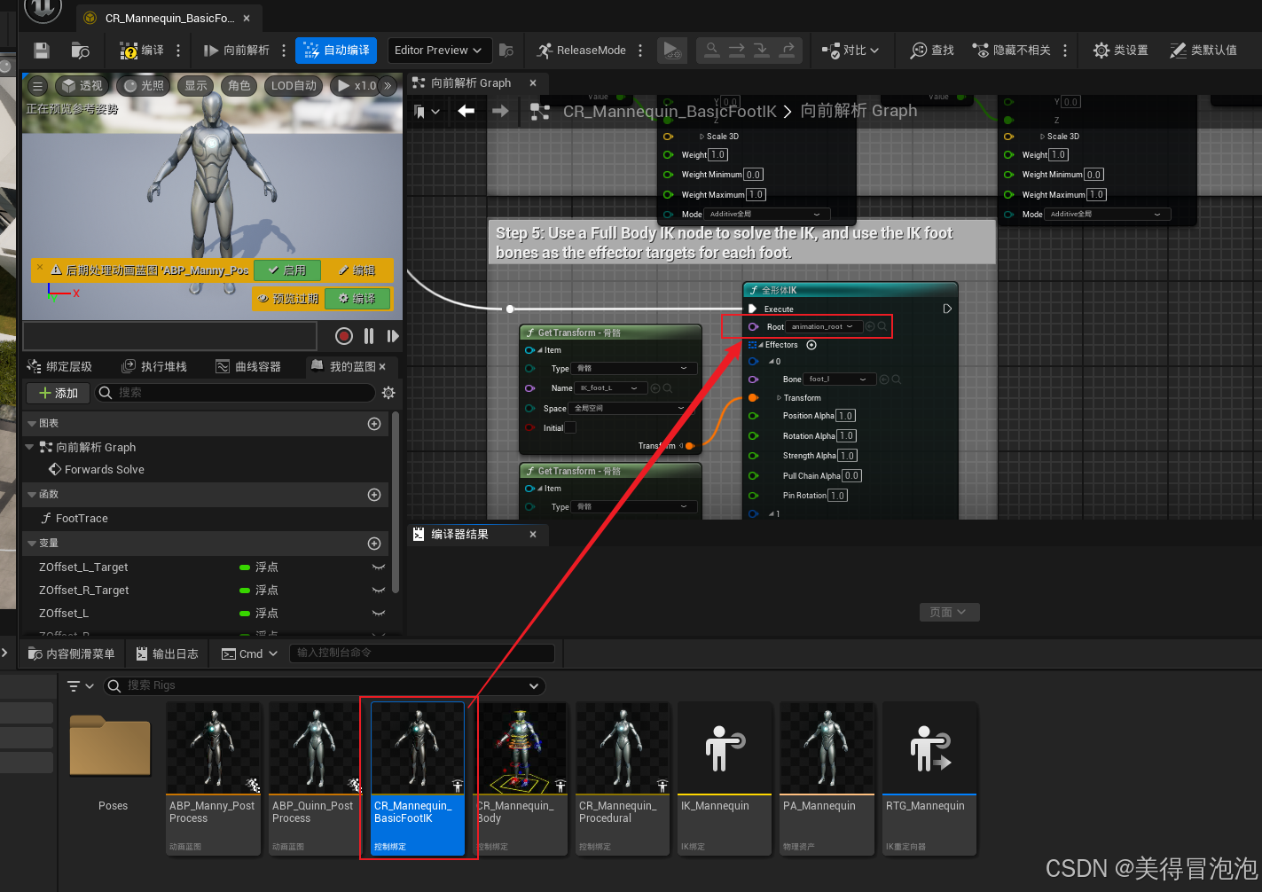Click the 编译 button beside 预览过期
1262x892 pixels.
point(357,299)
